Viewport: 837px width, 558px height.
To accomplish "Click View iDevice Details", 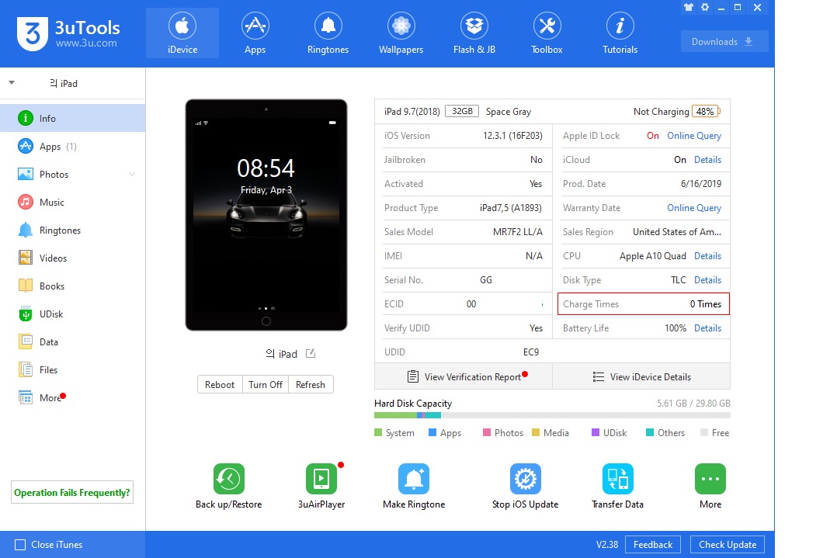I will tap(641, 376).
